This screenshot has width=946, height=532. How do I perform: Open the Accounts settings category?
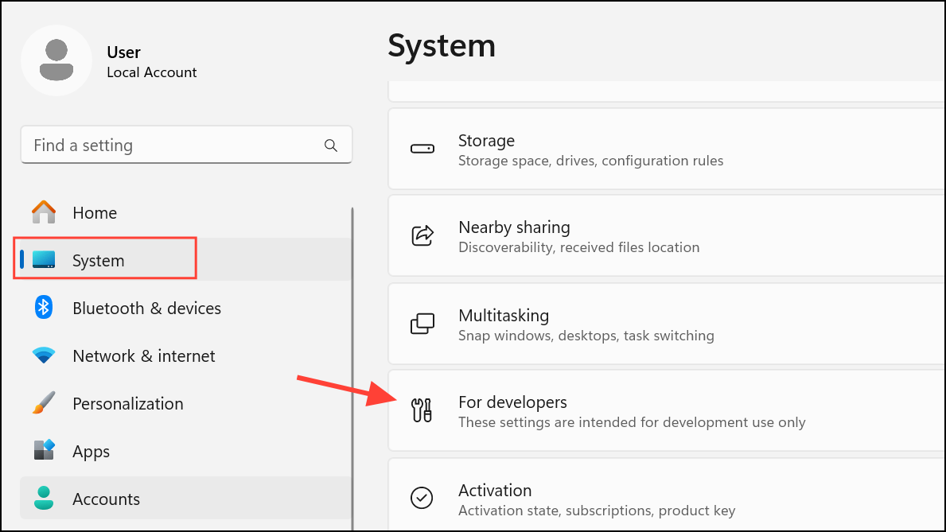[106, 499]
